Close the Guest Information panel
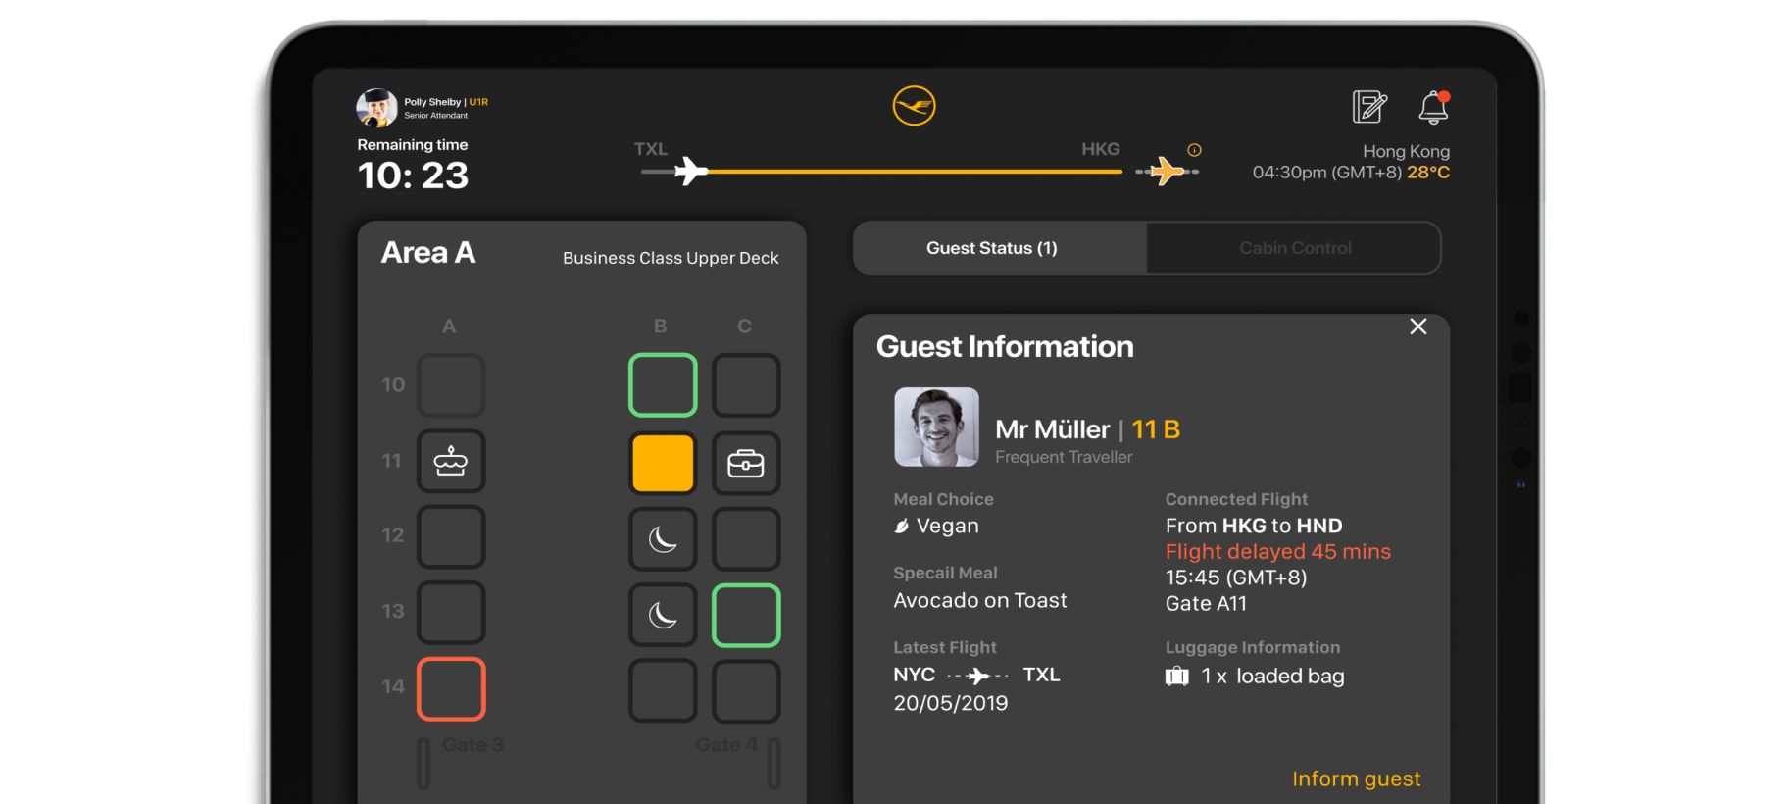 [1417, 327]
